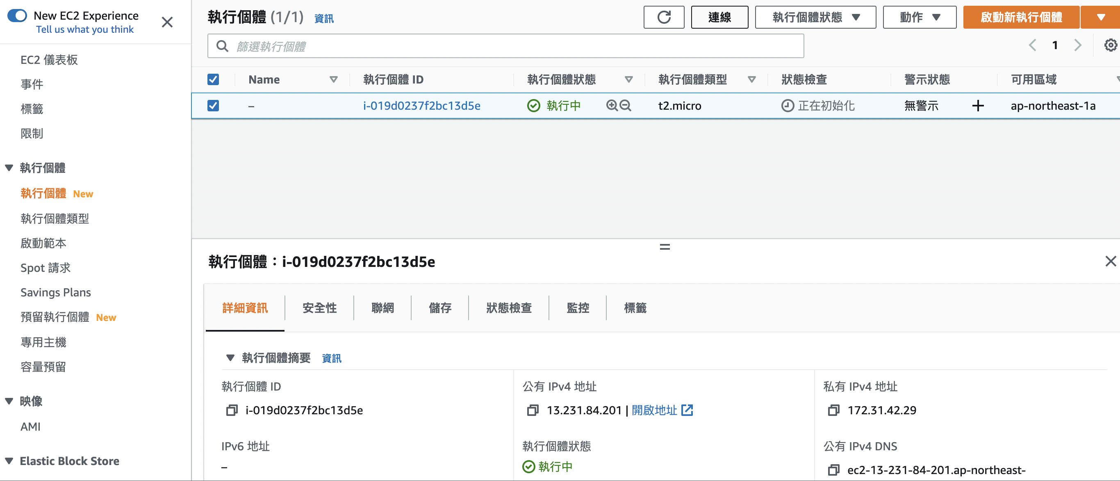The width and height of the screenshot is (1120, 481).
Task: Click the zoom-out filter icon beside 執行中
Action: pos(625,106)
